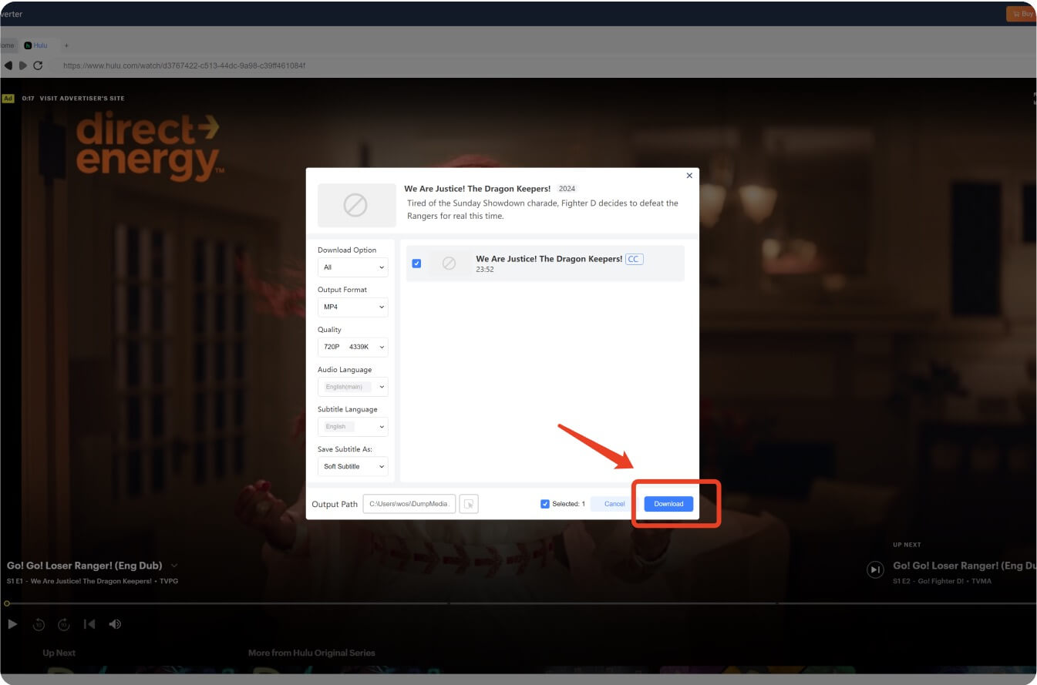Click the episode duration 23:52
This screenshot has width=1037, height=685.
(x=485, y=270)
